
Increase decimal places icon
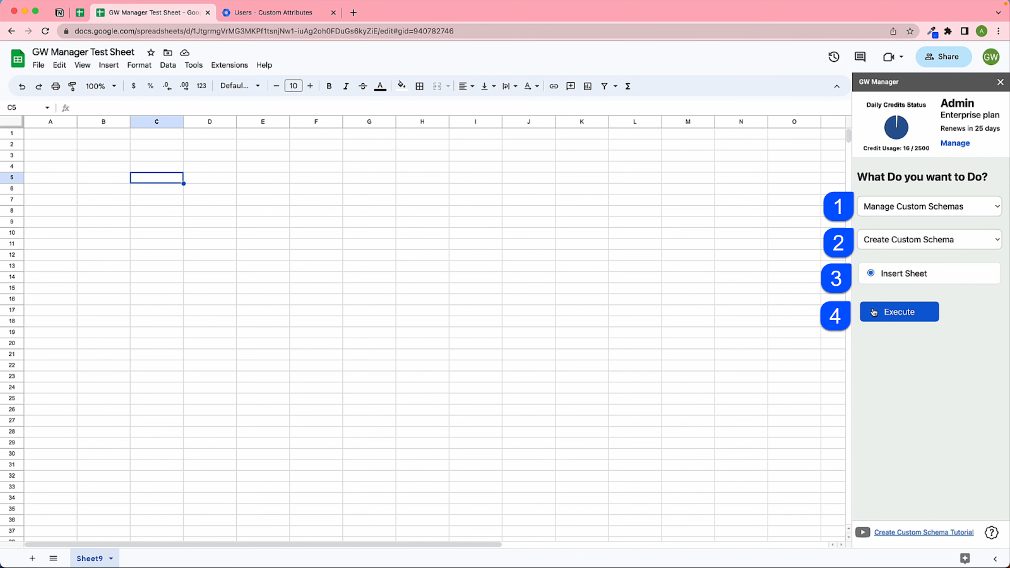pyautogui.click(x=184, y=86)
